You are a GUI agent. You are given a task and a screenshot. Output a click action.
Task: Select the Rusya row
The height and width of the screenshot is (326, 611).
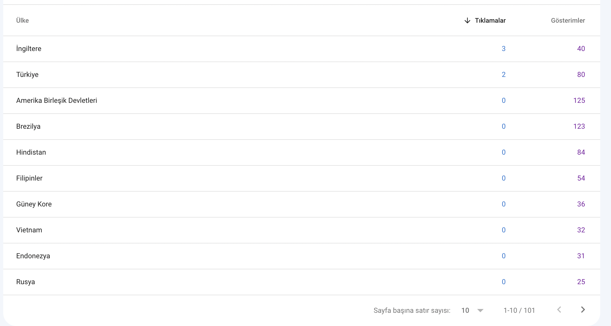coord(302,282)
